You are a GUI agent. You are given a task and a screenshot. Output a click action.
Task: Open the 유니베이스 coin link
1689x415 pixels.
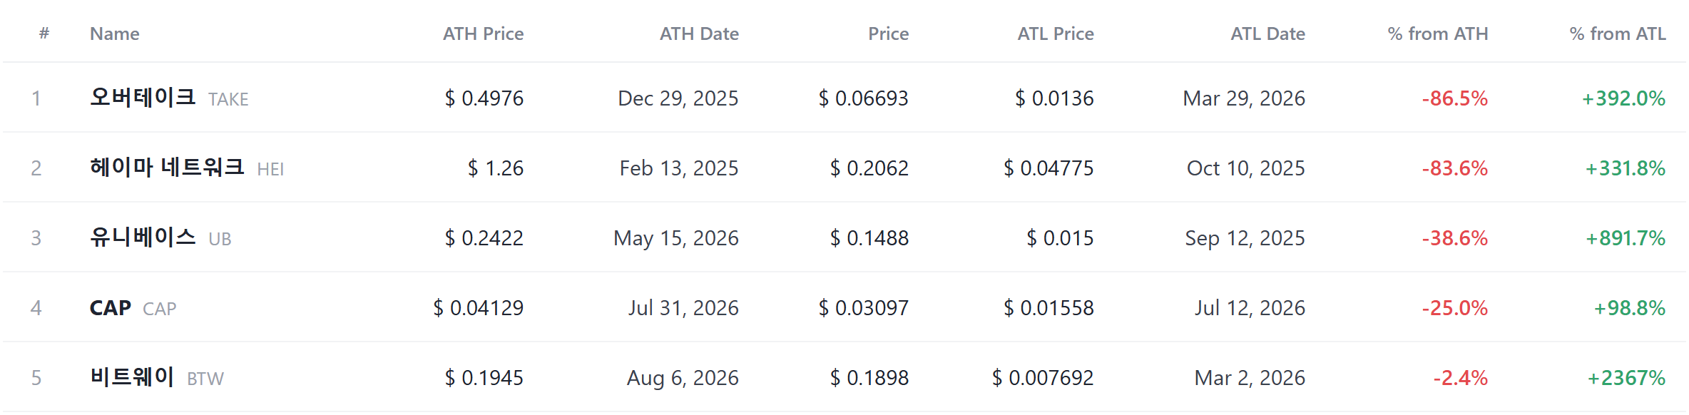coord(143,237)
